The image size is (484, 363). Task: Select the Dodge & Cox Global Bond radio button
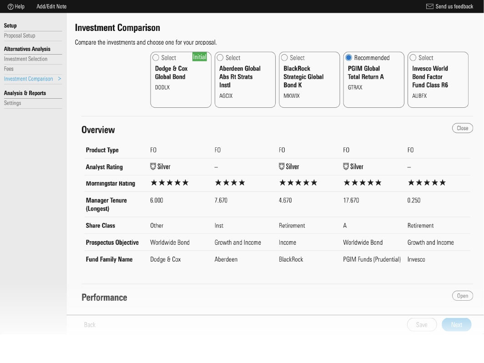(156, 58)
